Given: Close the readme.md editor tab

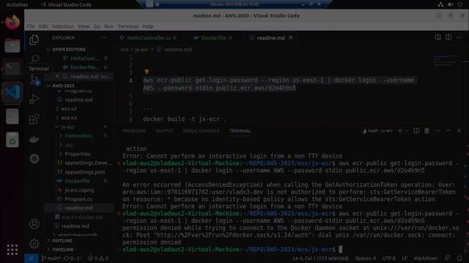Looking at the screenshot, I should (291, 37).
